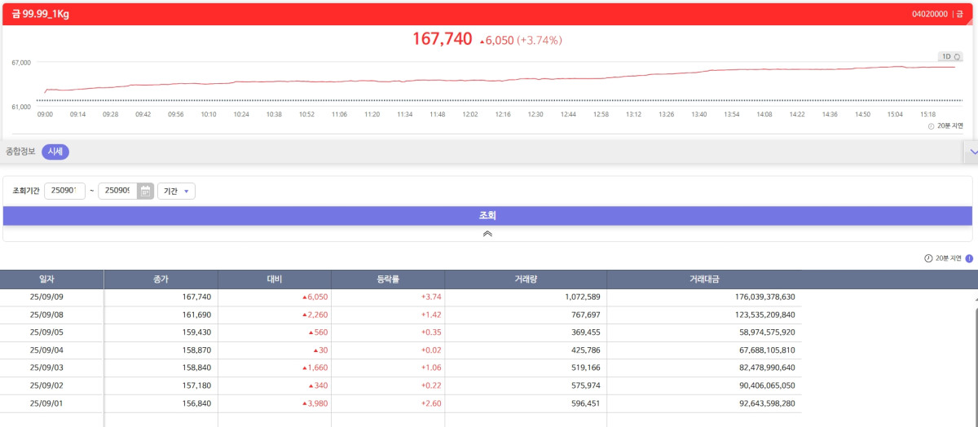Click the clock icon under the chart
Image resolution: width=978 pixels, height=427 pixels.
point(932,125)
